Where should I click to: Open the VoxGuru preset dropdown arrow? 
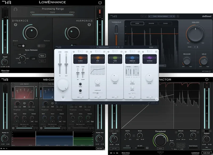pos(97,47)
